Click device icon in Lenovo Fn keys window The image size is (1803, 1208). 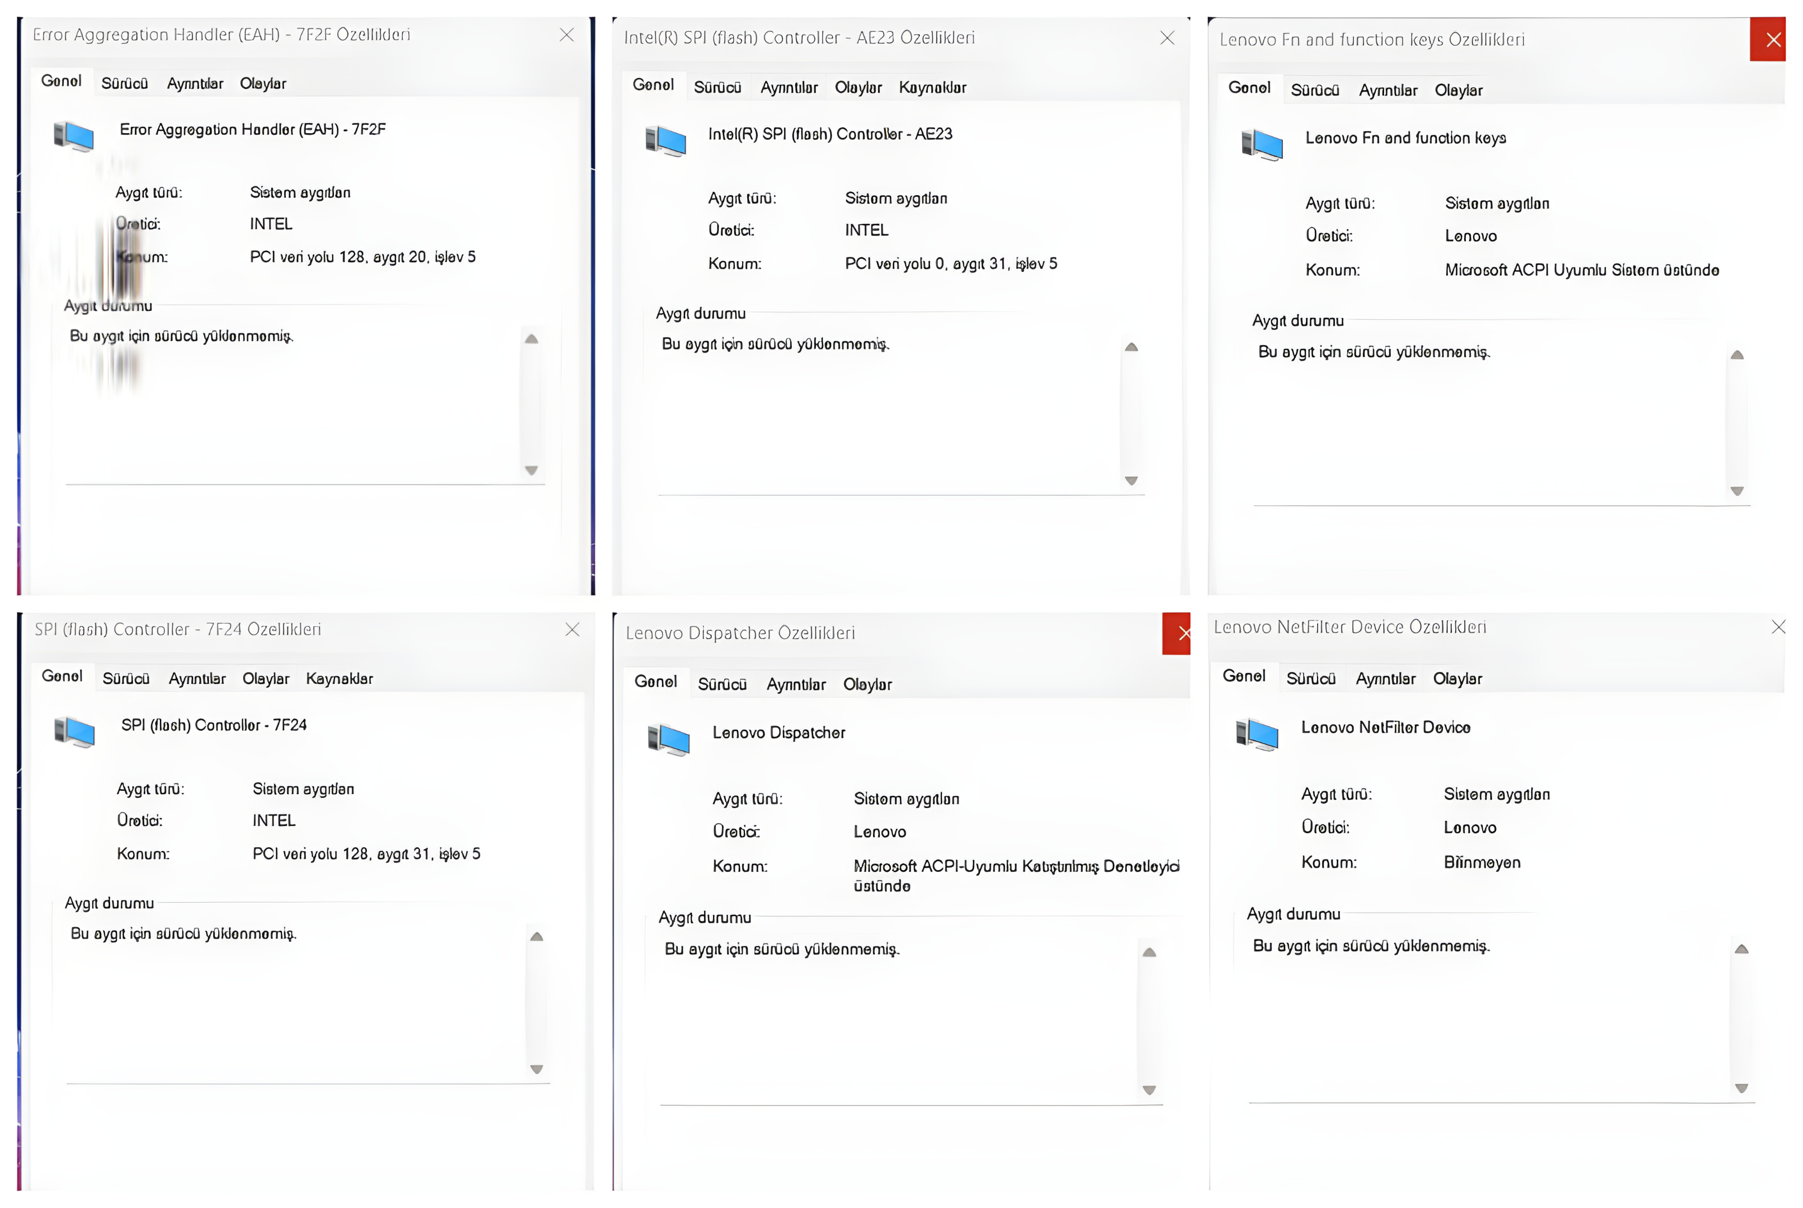(x=1262, y=145)
